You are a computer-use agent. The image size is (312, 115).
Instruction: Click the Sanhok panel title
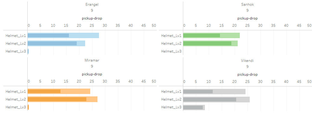247,5
